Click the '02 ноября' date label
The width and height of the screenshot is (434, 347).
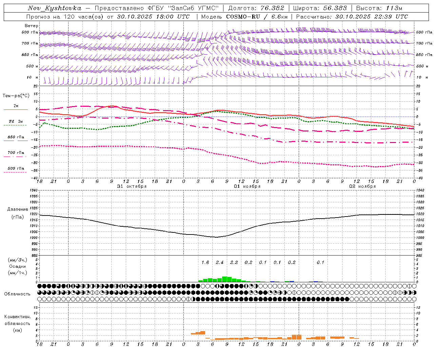[x=362, y=186]
